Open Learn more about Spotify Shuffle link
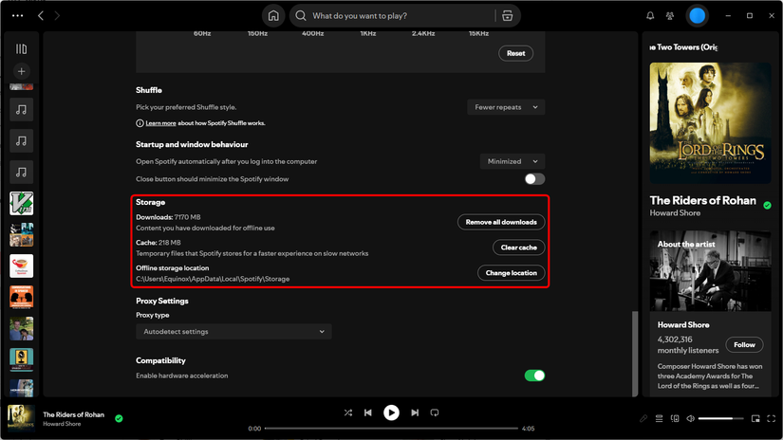This screenshot has width=783, height=440. pos(160,123)
